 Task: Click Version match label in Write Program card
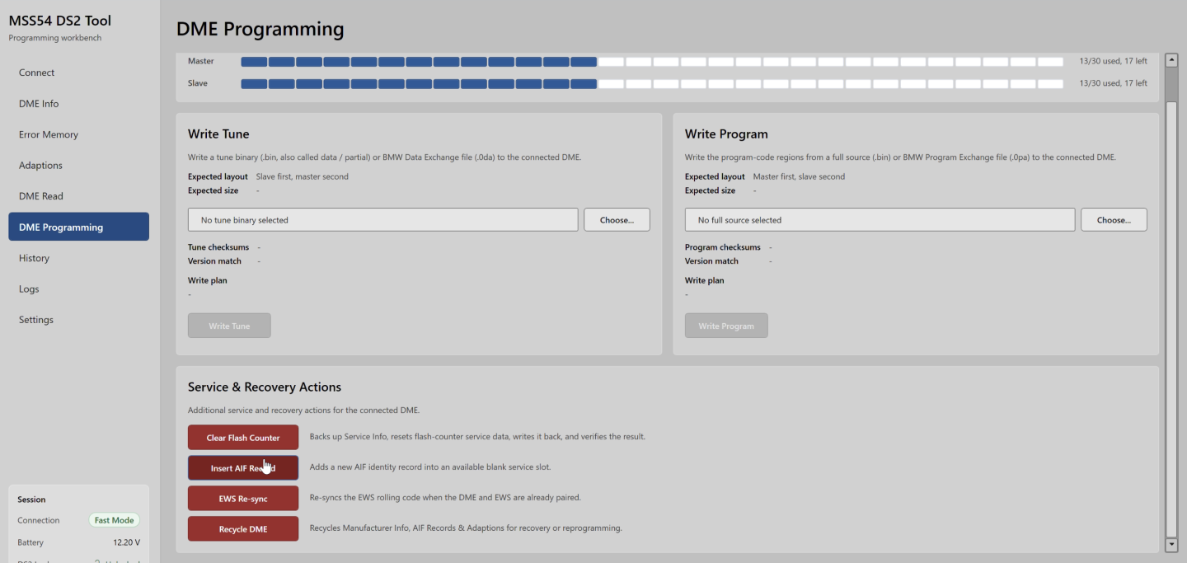(x=711, y=261)
